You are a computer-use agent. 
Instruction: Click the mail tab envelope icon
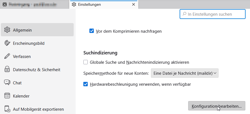pyautogui.click(x=4, y=4)
